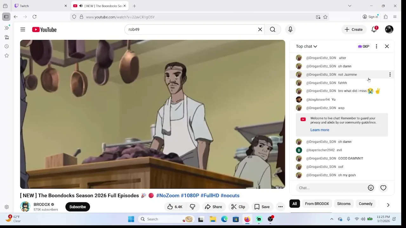Reload the current page

34,17
